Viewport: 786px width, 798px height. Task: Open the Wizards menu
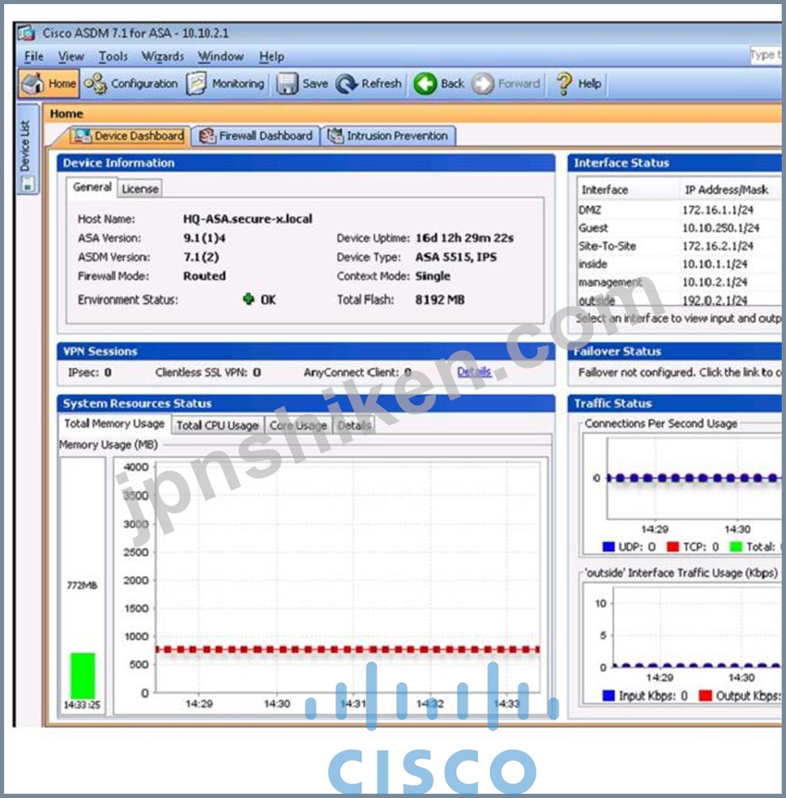(x=162, y=57)
